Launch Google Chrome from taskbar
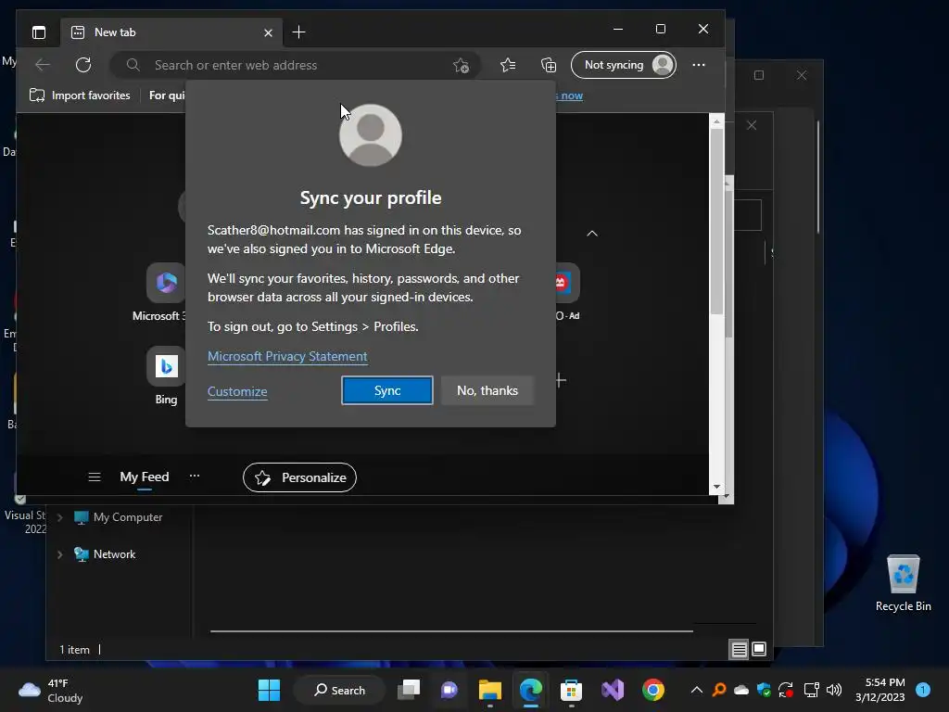Viewport: 949px width, 712px height. pos(653,690)
